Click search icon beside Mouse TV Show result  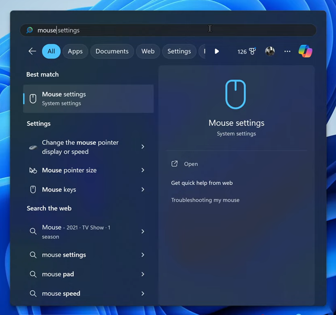point(33,231)
